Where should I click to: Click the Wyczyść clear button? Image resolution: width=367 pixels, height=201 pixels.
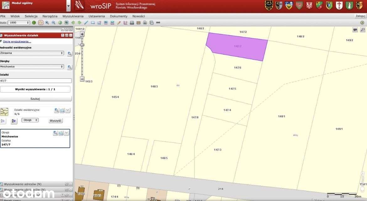56,121
